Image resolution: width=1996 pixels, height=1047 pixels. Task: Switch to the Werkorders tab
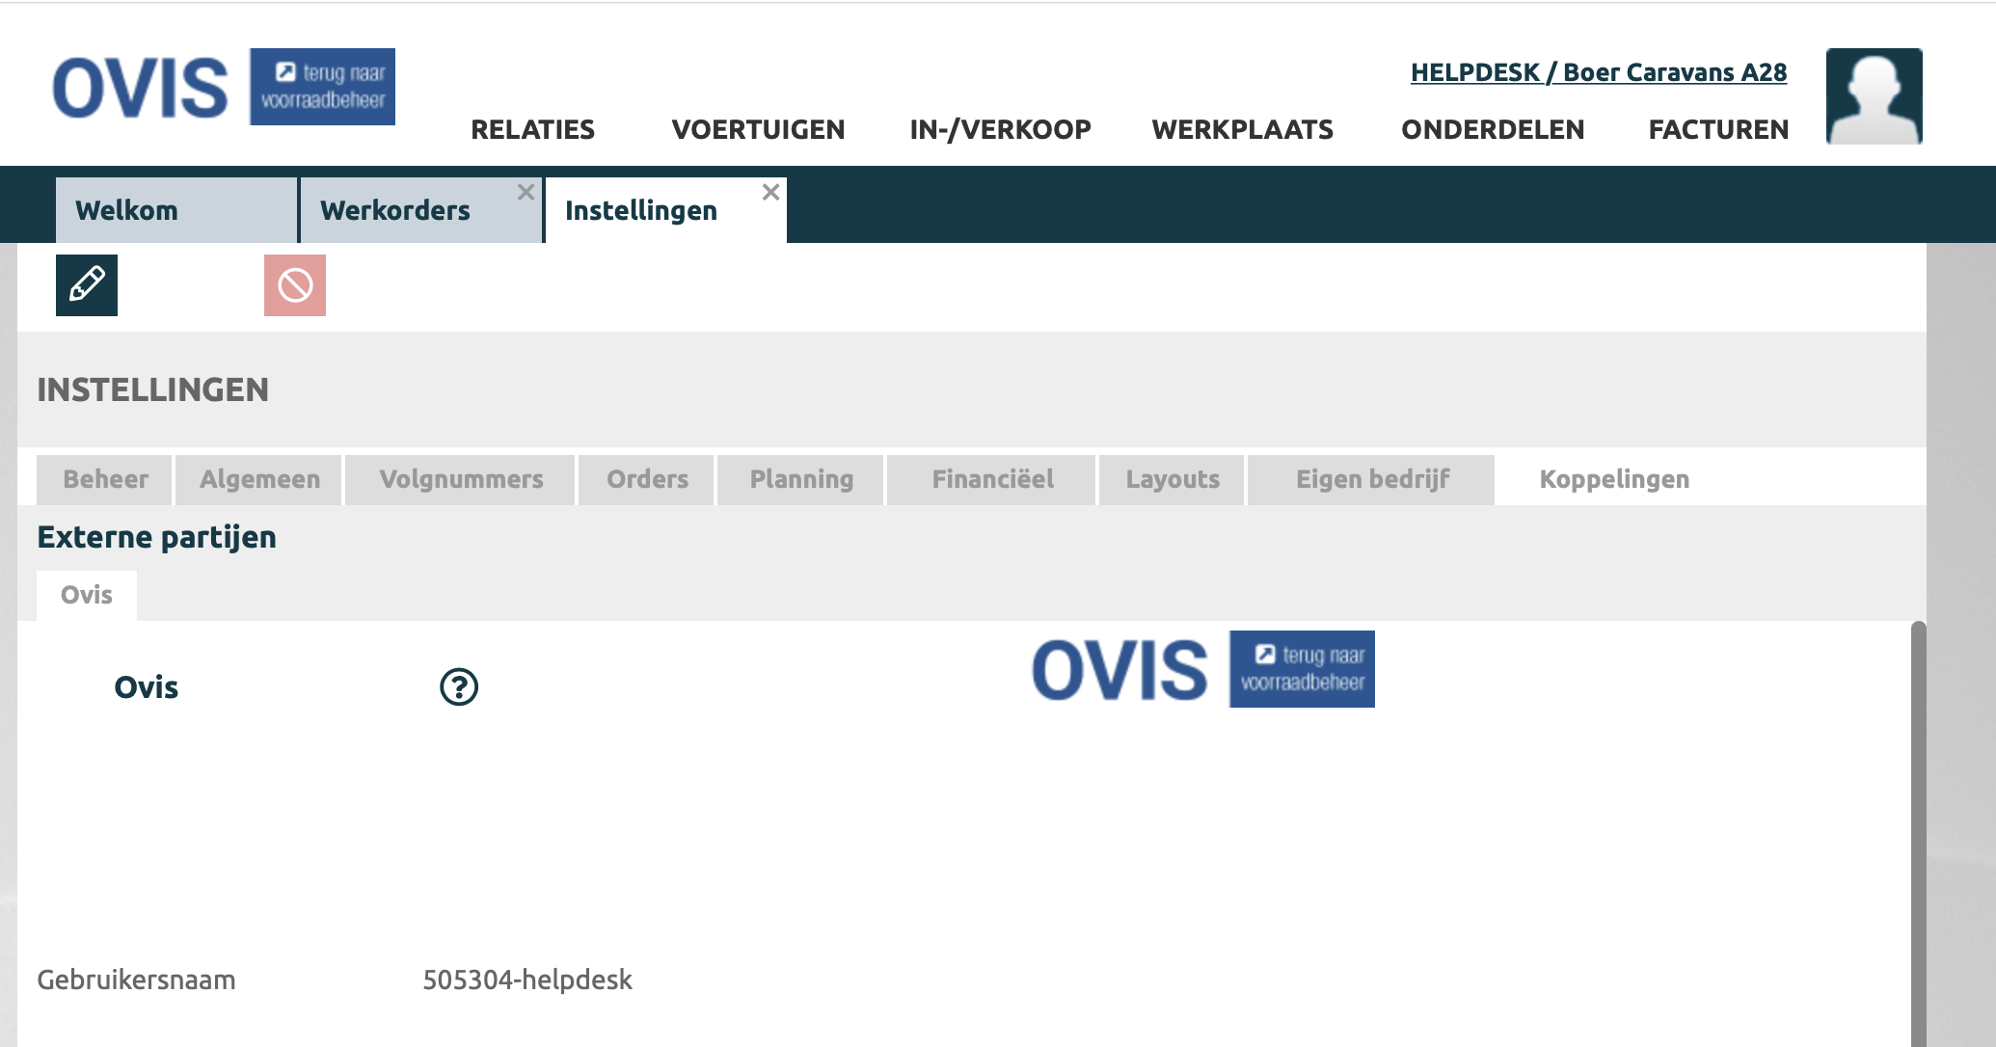[395, 210]
